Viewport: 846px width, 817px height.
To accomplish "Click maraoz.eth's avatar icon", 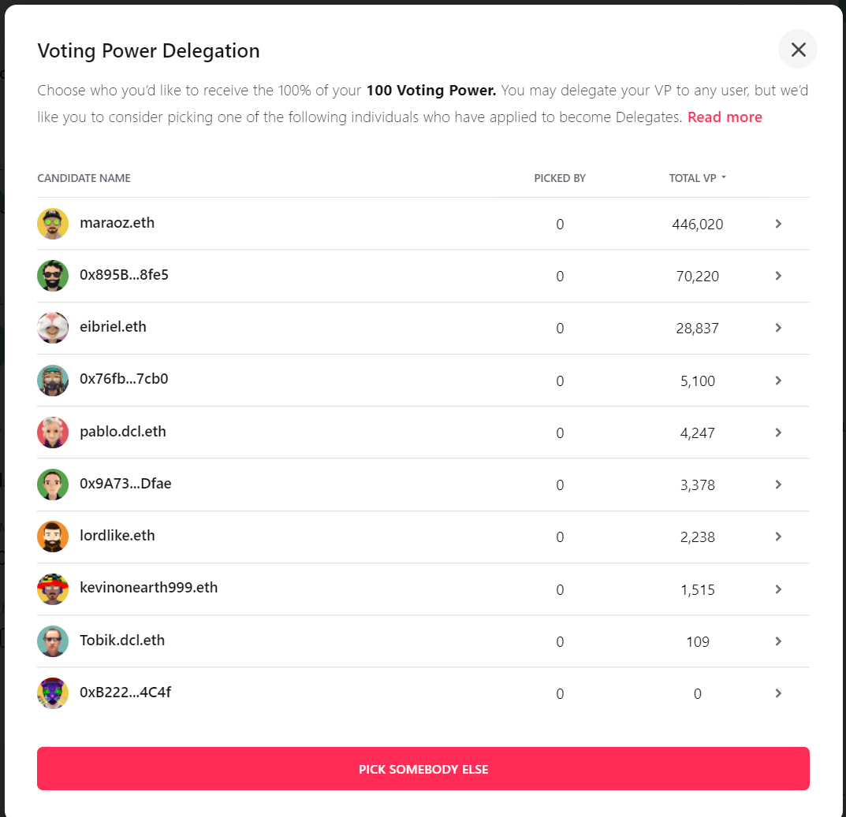I will click(x=52, y=224).
